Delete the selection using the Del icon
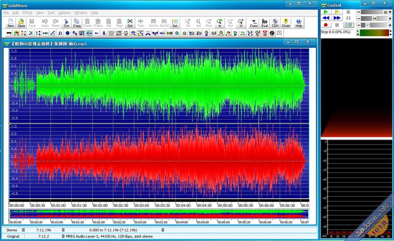The image size is (394, 241). [x=130, y=23]
